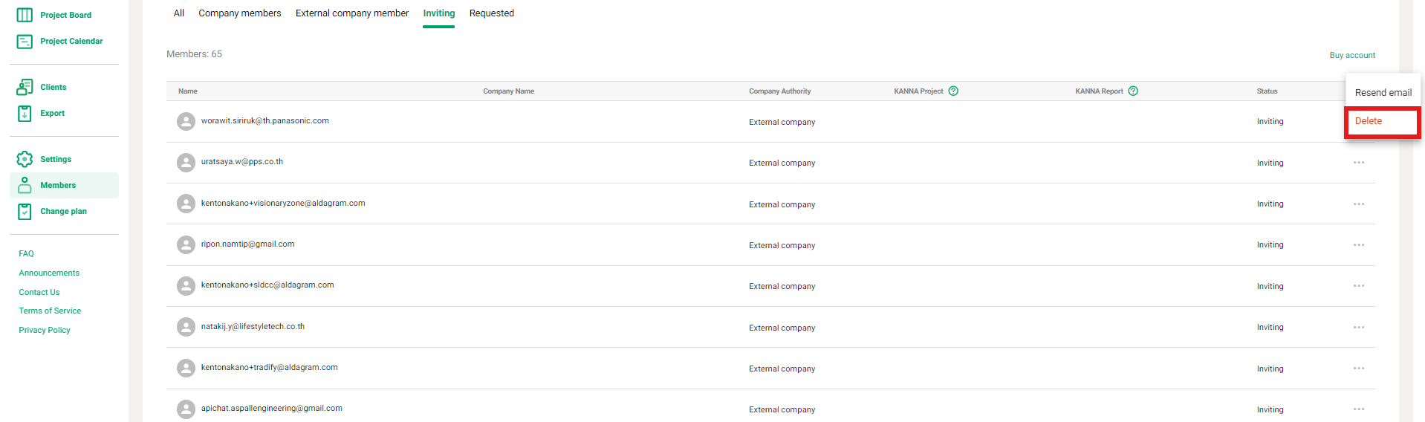Screen dimensions: 1425x422
Task: Open the Contact Us link
Action: (39, 292)
